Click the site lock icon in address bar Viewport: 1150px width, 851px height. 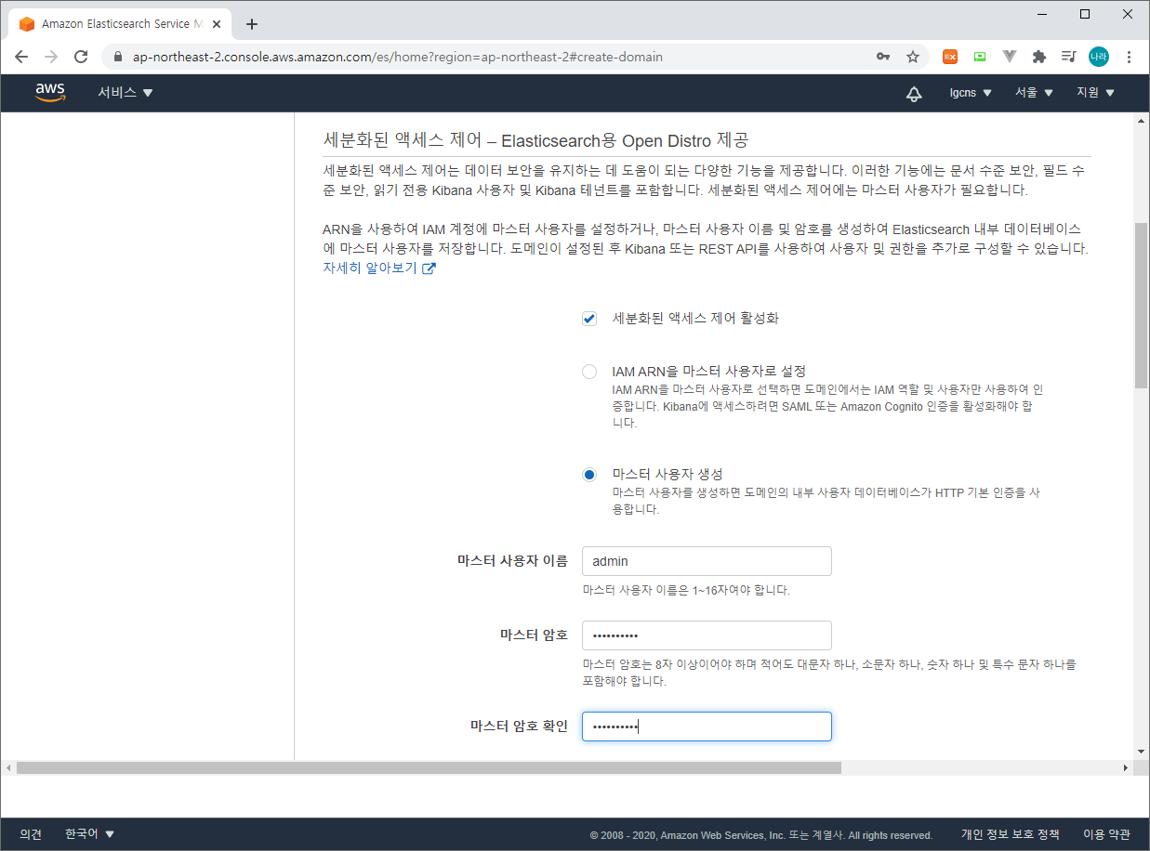pyautogui.click(x=117, y=57)
